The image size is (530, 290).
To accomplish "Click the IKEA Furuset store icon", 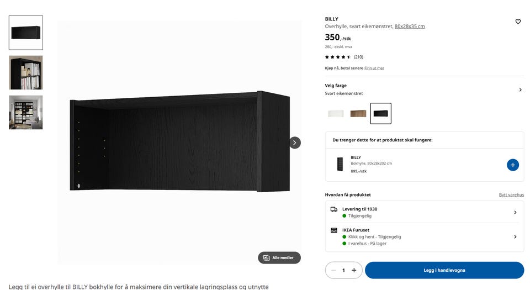I will [x=334, y=230].
